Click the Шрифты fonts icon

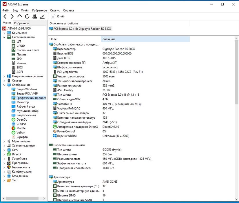tap(13, 137)
